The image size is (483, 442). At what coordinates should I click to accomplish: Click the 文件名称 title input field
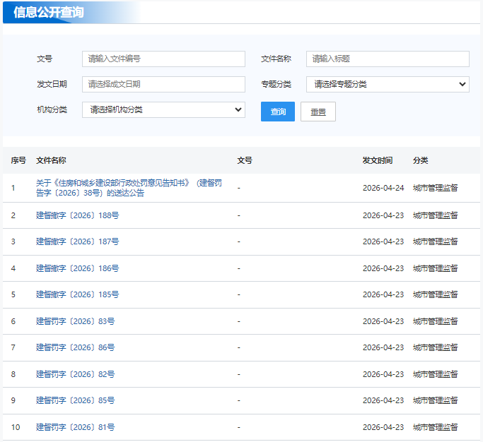pyautogui.click(x=388, y=59)
